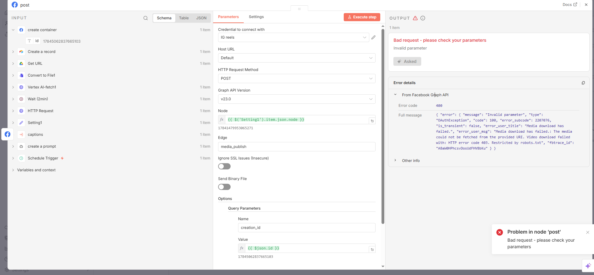Open the Parameters tab

[x=228, y=17]
